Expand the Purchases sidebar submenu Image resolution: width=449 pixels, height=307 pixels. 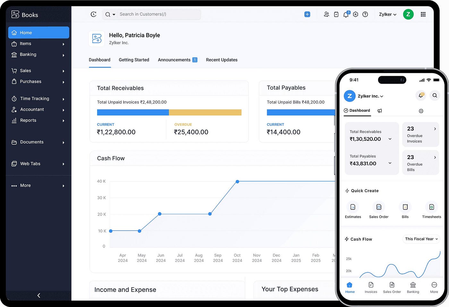64,82
